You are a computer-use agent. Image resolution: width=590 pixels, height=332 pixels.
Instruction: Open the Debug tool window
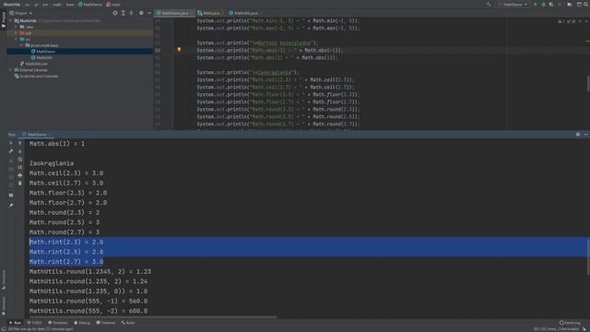[82, 323]
